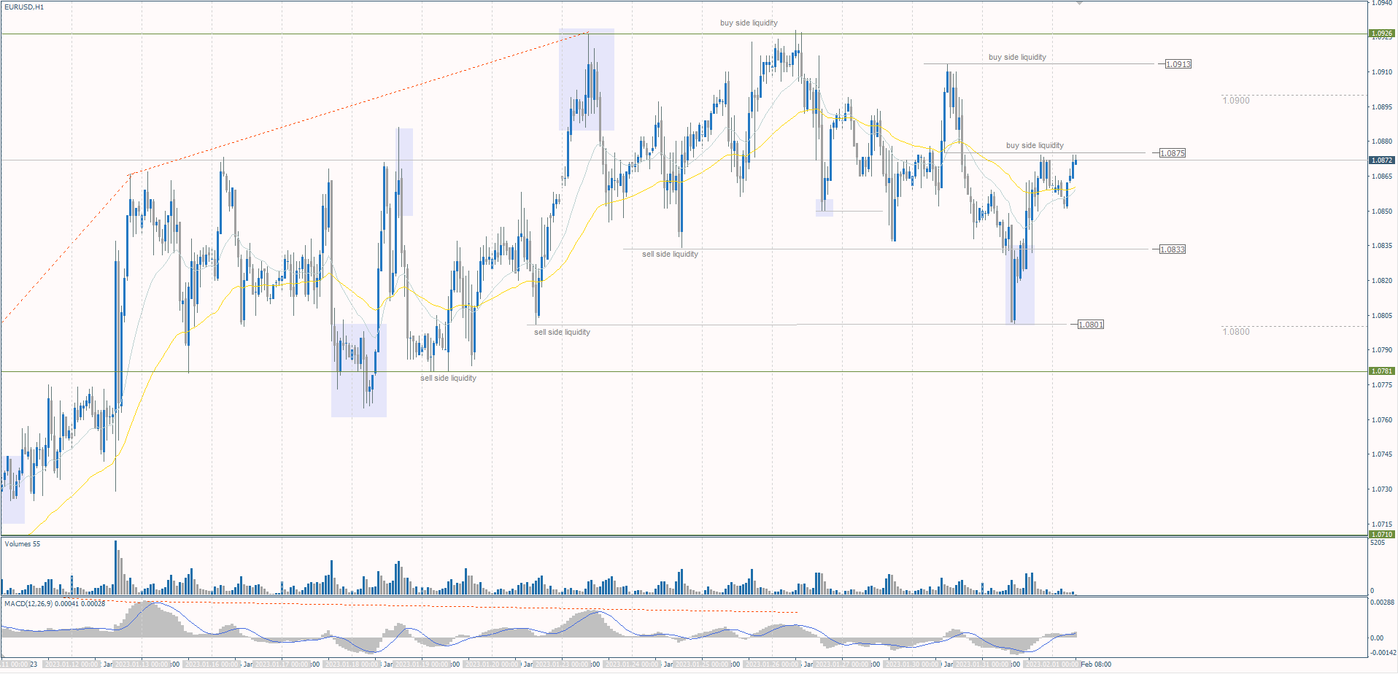This screenshot has height=674, width=1398.
Task: Click the 2023.01.16 00:00 time axis label
Action: tap(212, 665)
